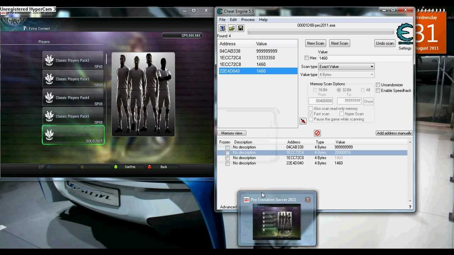Freeze the 1ECC72C4 address row checkbox
Screen dimensions: 454x255
tap(227, 153)
